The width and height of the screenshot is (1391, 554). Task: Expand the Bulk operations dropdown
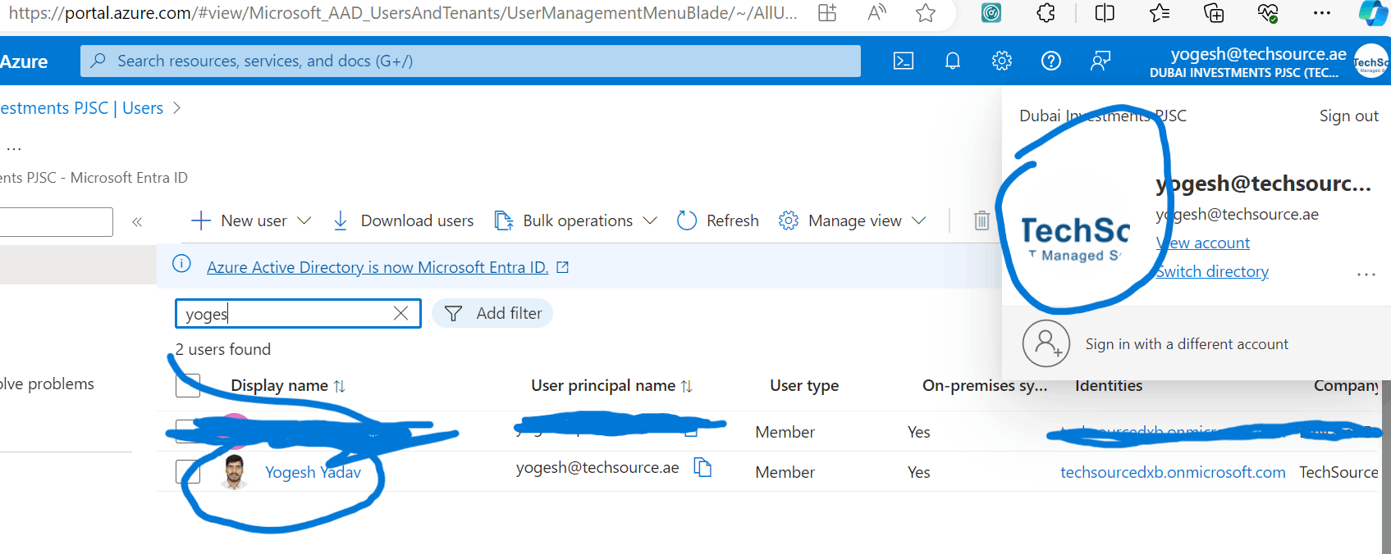[x=650, y=221]
